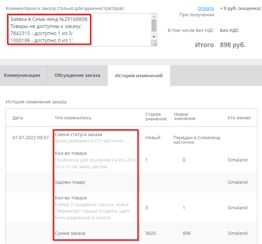Click the comment box scrollbar thumb

[x=154, y=25]
